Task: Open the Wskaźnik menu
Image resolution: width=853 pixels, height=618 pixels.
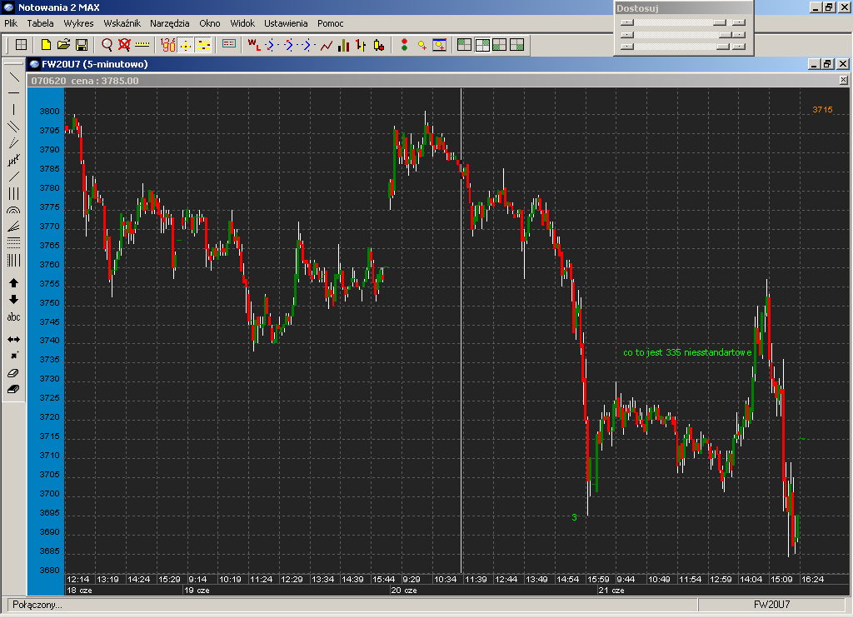Action: coord(122,23)
